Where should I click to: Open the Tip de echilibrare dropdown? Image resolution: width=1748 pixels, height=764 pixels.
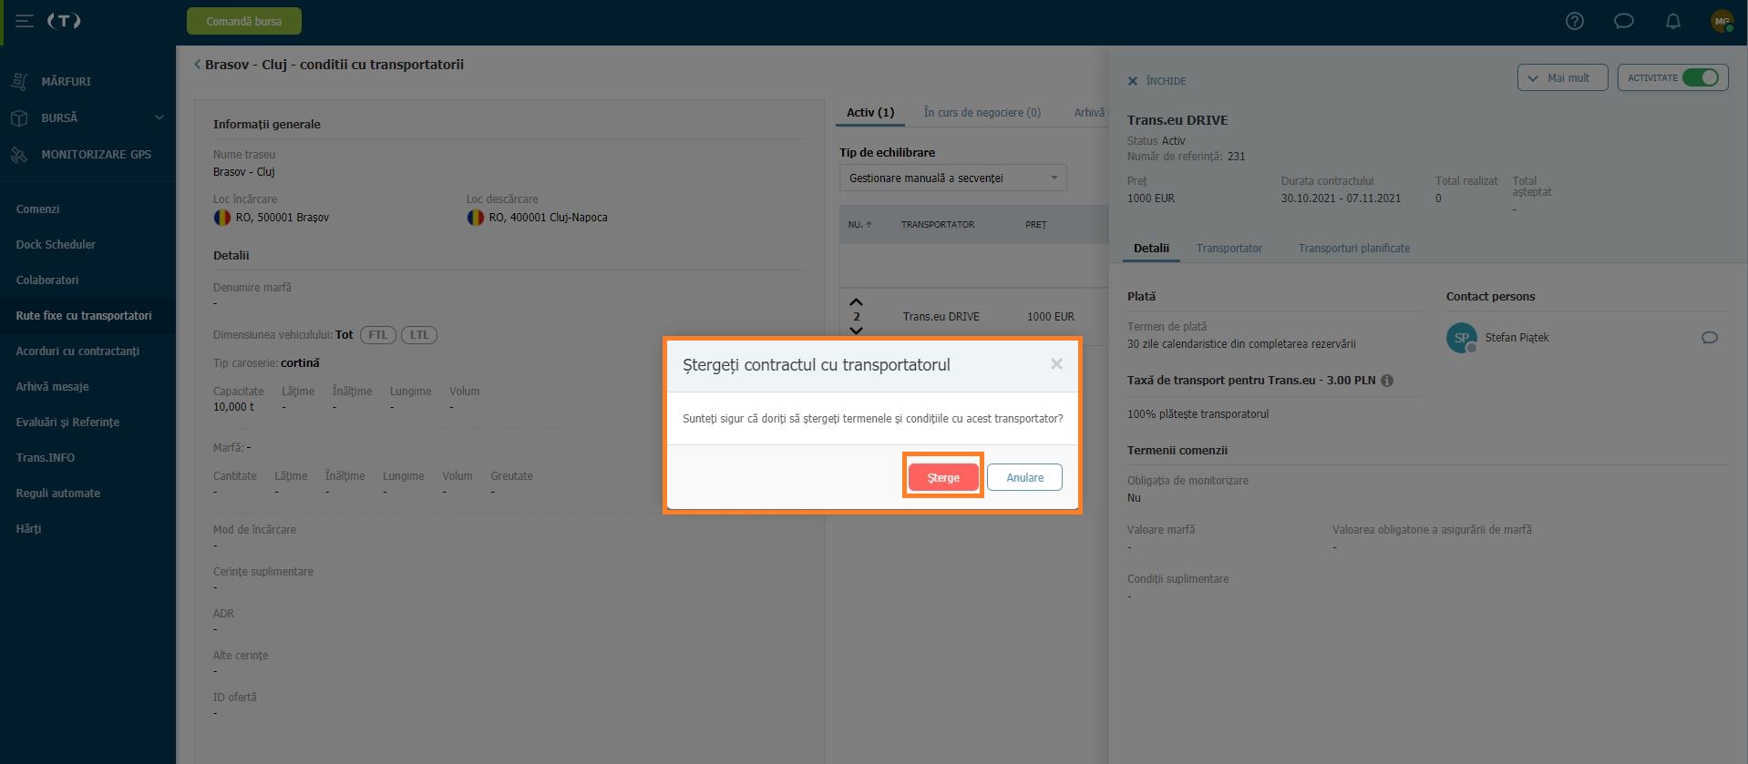coord(952,178)
